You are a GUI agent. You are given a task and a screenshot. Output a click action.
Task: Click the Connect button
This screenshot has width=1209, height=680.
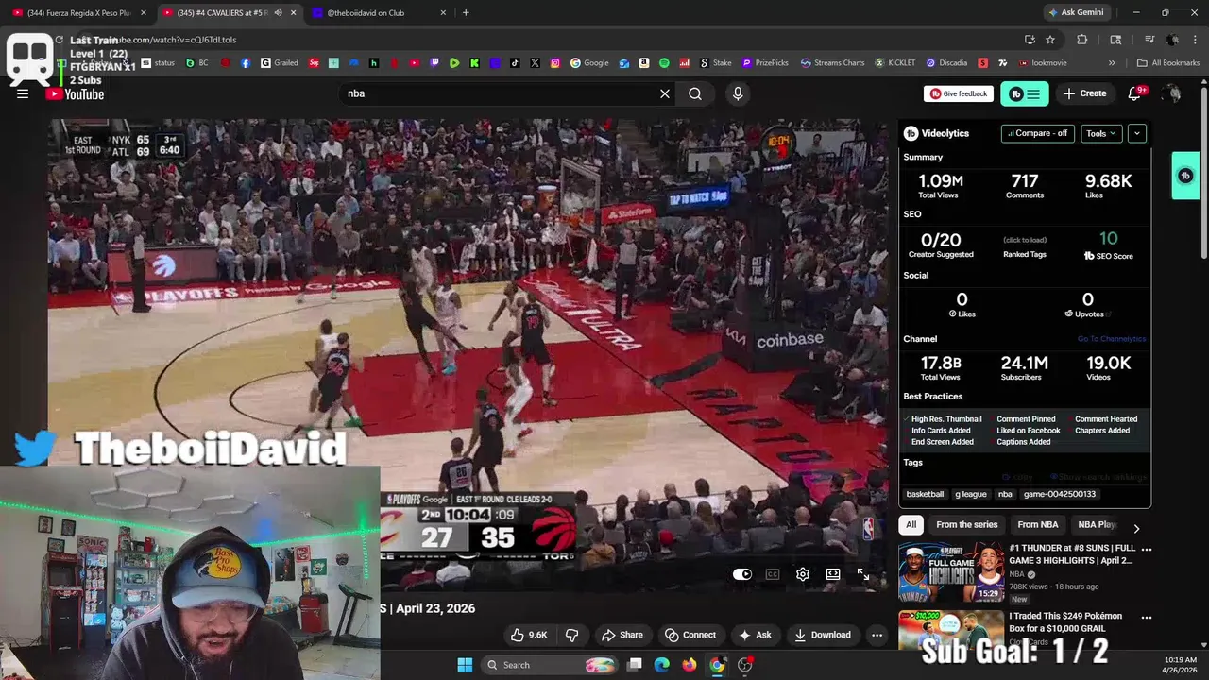(x=690, y=635)
